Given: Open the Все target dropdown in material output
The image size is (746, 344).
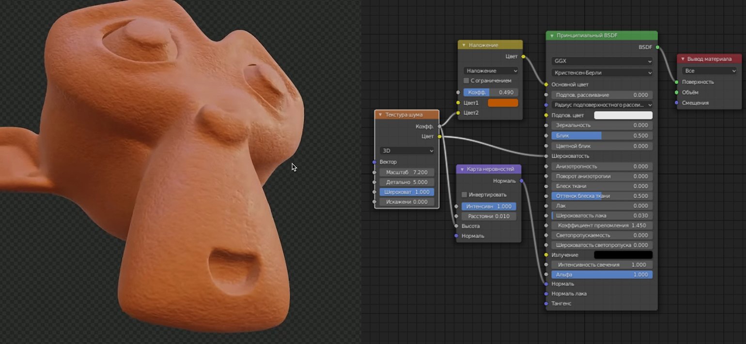Looking at the screenshot, I should tap(711, 71).
